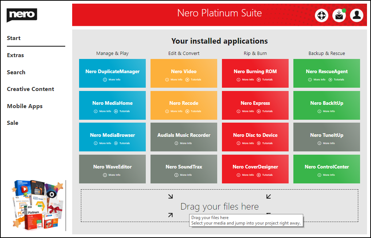Open More Info under Nero ControlCenter

(x=326, y=175)
